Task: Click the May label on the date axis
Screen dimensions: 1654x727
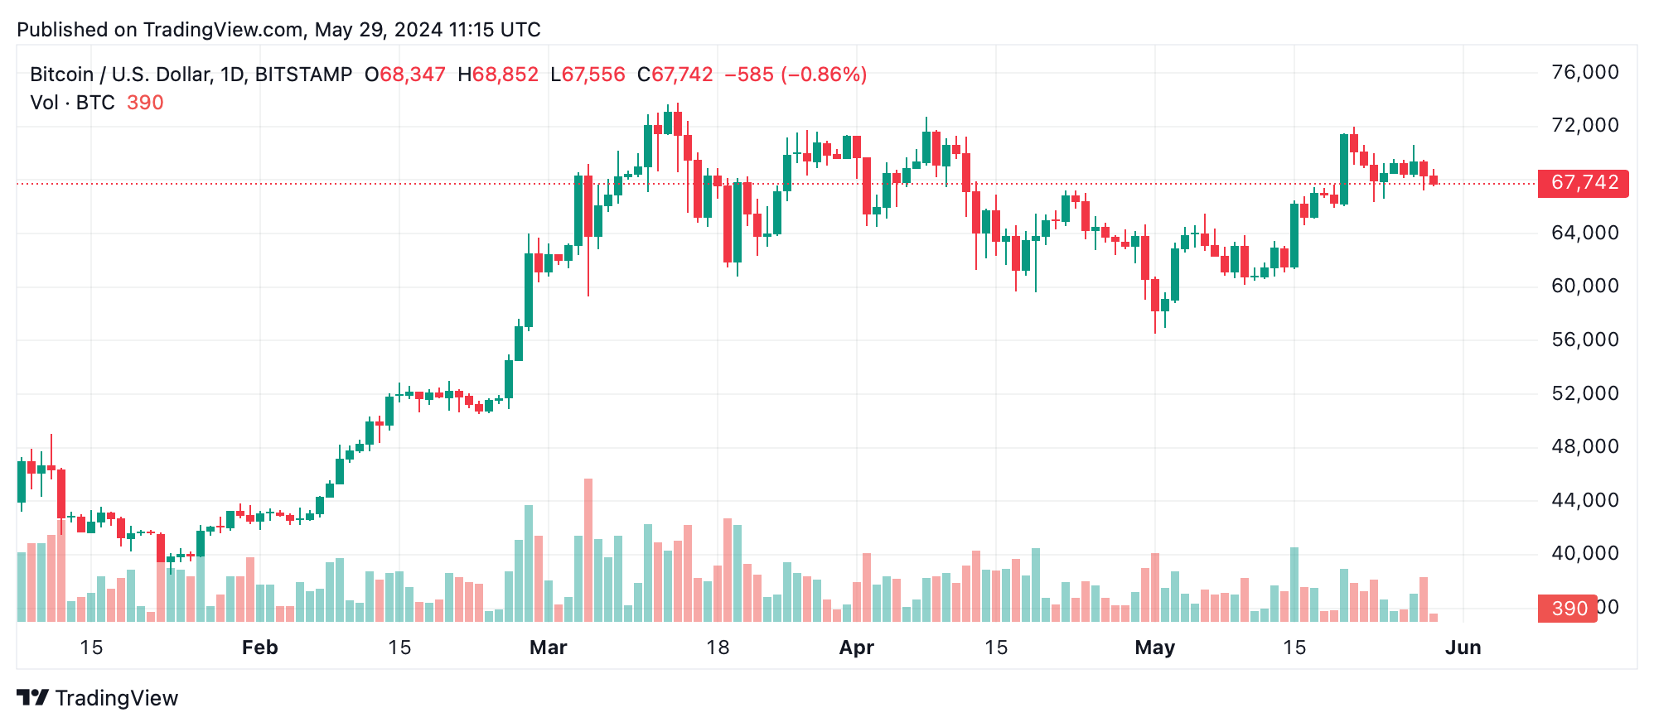Action: click(1154, 648)
